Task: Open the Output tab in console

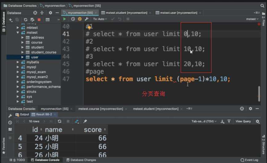Action: 22,115
